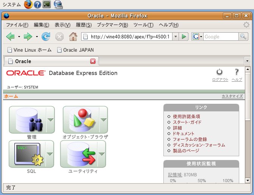Open the ヘルプ menu
This screenshot has height=195, width=254.
click(x=169, y=25)
